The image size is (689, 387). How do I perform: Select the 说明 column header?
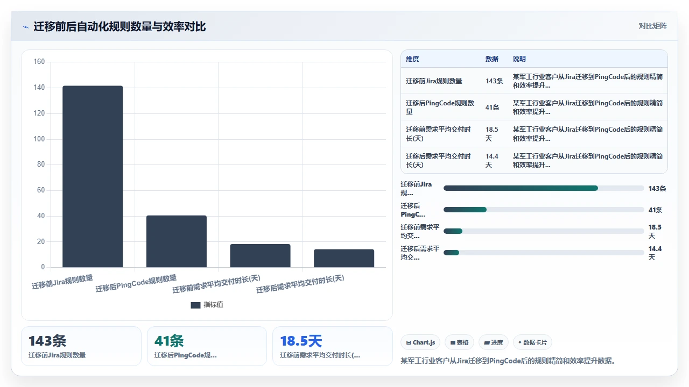point(519,59)
